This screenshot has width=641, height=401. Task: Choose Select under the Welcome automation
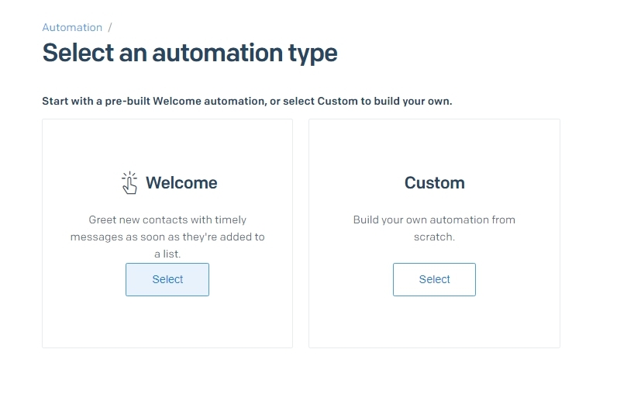coord(167,279)
